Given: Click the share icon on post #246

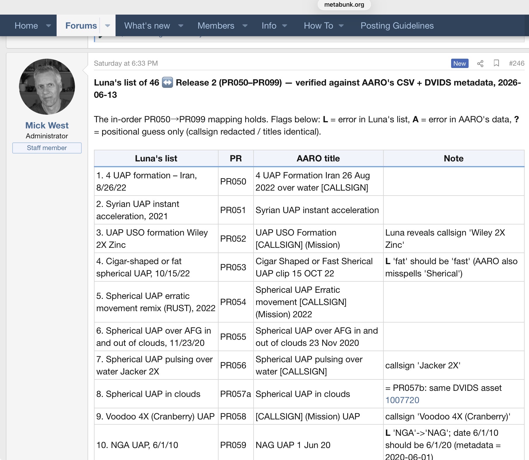Looking at the screenshot, I should click(480, 64).
